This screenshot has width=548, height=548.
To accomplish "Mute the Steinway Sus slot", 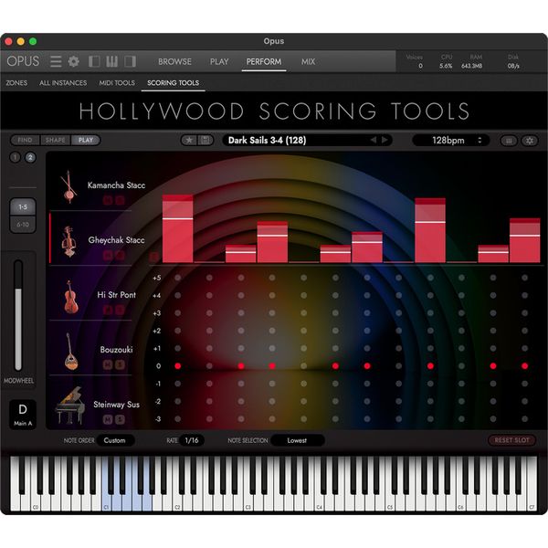I will (108, 419).
